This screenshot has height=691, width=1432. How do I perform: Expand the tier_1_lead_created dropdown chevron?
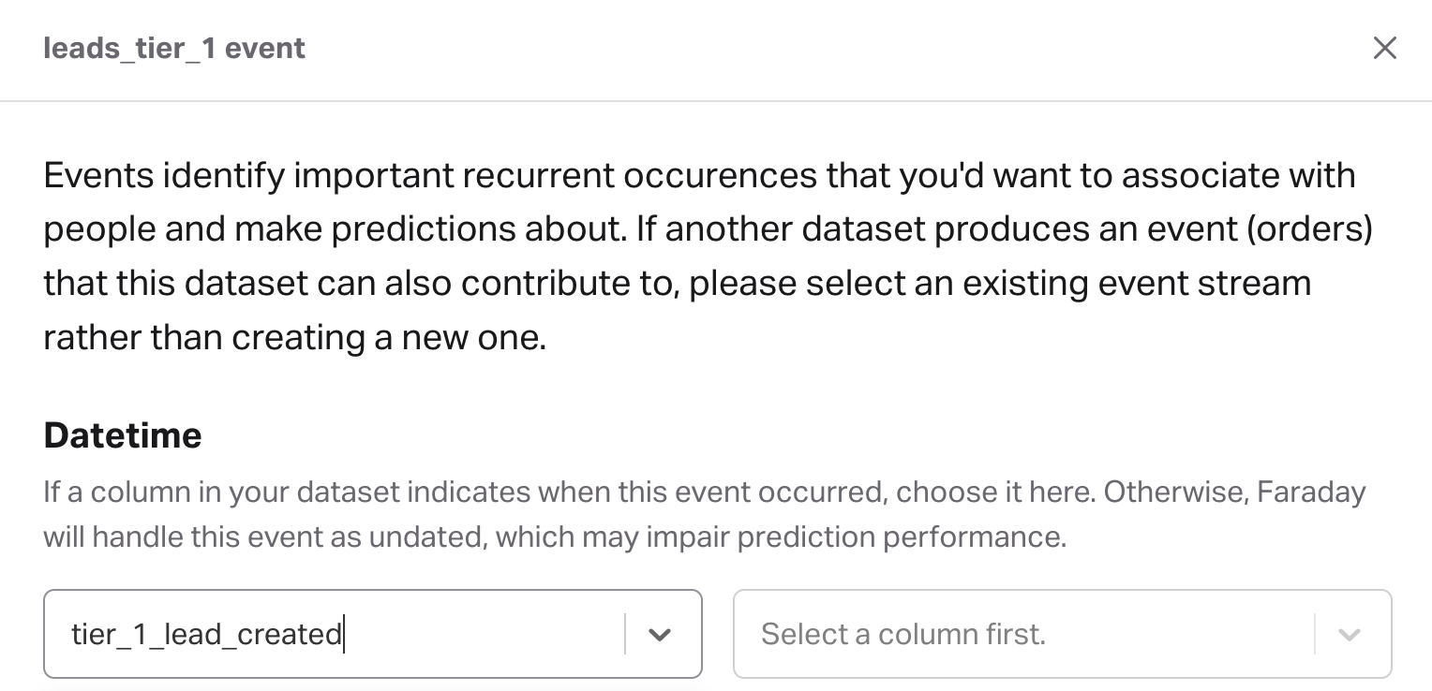[x=660, y=635]
